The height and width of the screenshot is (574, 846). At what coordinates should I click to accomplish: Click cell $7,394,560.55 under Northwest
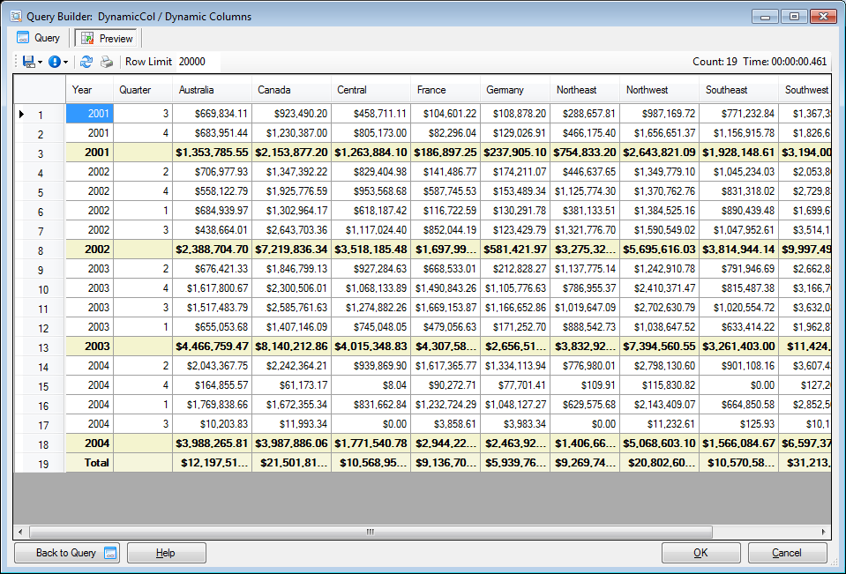coord(659,347)
